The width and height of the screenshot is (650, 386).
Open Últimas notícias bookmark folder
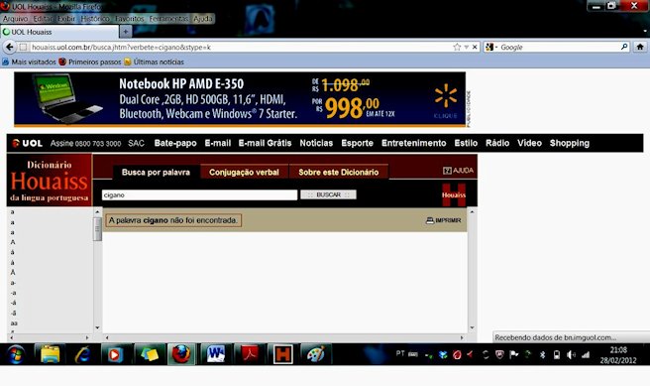pyautogui.click(x=154, y=62)
